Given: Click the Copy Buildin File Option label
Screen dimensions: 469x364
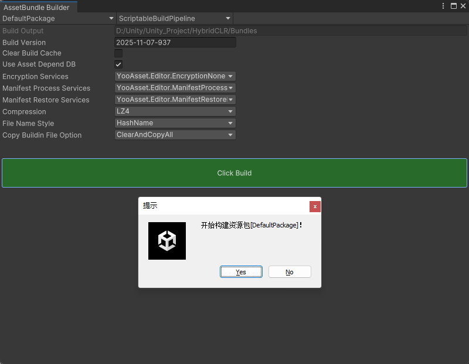Looking at the screenshot, I should click(42, 135).
